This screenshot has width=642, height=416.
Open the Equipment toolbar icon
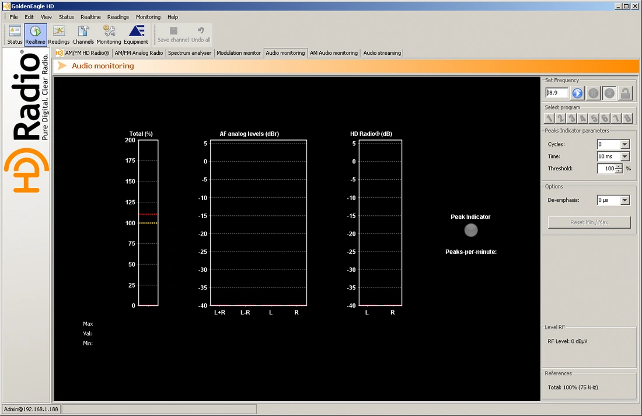pos(136,34)
